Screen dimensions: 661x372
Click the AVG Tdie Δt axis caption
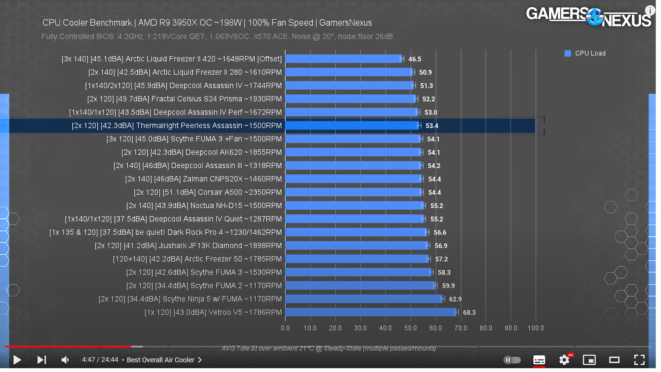tap(329, 348)
